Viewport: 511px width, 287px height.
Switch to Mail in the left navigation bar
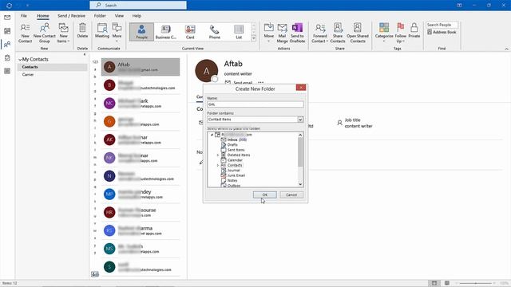click(7, 18)
